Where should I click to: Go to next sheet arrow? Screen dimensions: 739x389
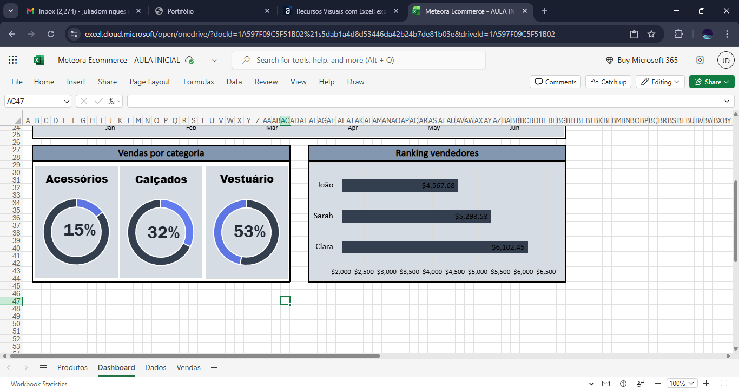tap(26, 367)
